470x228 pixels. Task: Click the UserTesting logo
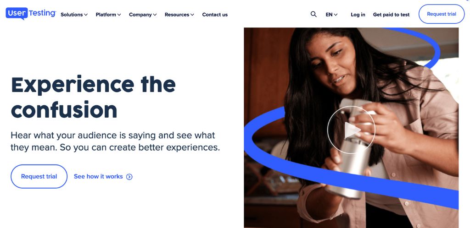pyautogui.click(x=31, y=13)
